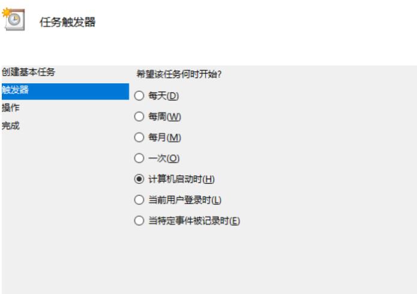Click the 任务触发器 page title
Image resolution: width=417 pixels, height=294 pixels.
point(68,22)
